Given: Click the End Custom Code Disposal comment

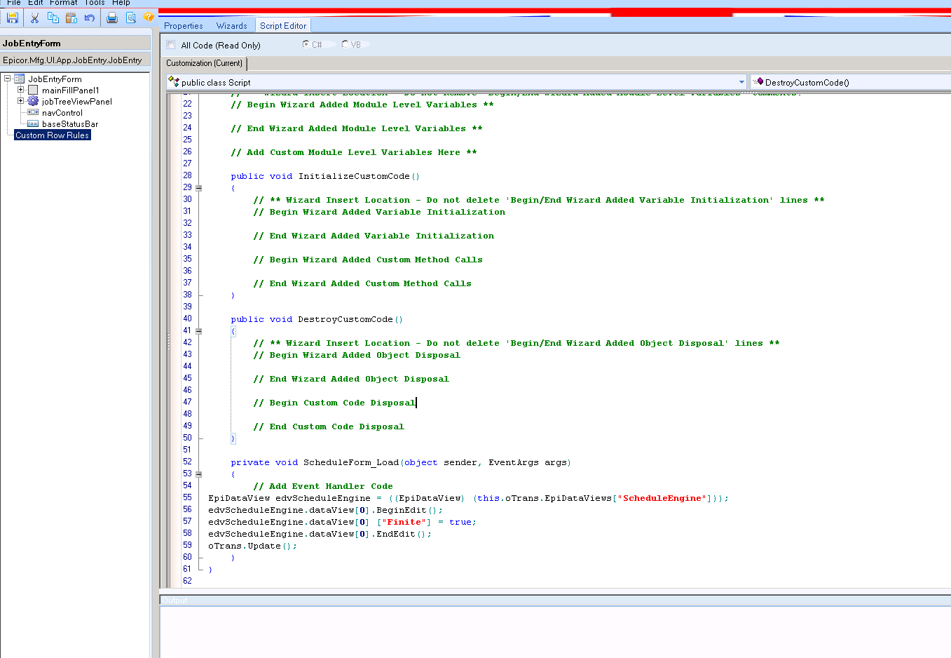Looking at the screenshot, I should pyautogui.click(x=329, y=427).
